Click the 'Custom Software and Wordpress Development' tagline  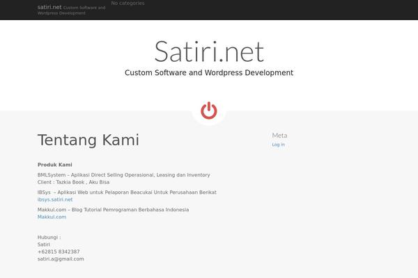point(209,72)
